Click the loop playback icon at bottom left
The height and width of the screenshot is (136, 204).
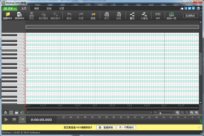click(x=5, y=112)
